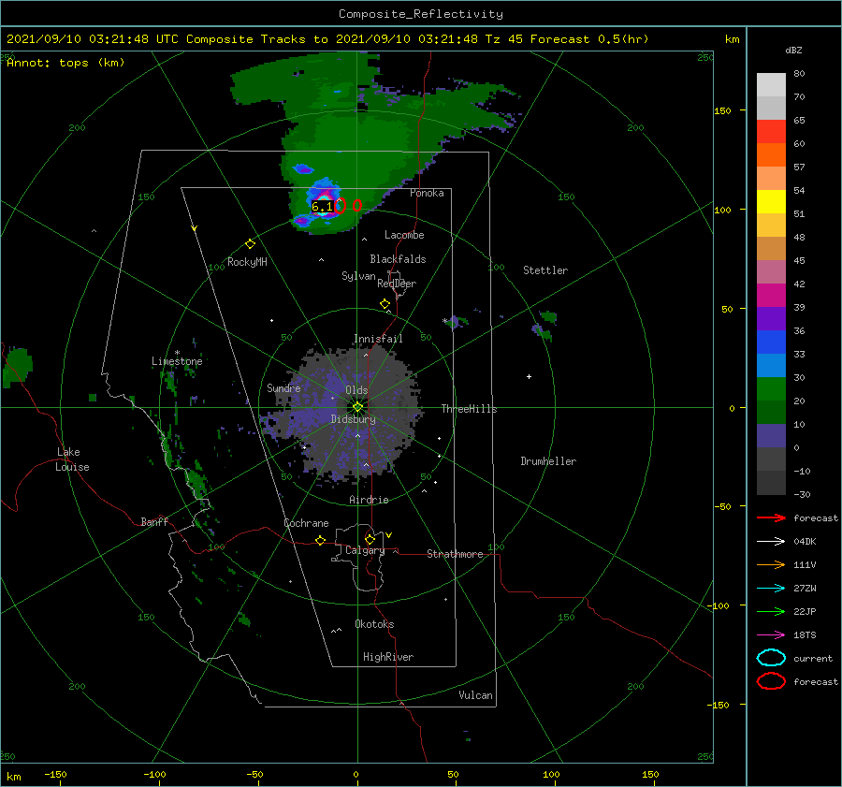The height and width of the screenshot is (787, 842).
Task: Click the -150 bottom axis tick label
Action: [x=55, y=774]
